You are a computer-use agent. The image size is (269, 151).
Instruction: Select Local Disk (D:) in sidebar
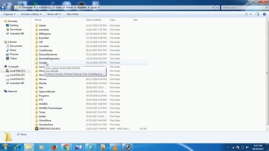tap(17, 75)
